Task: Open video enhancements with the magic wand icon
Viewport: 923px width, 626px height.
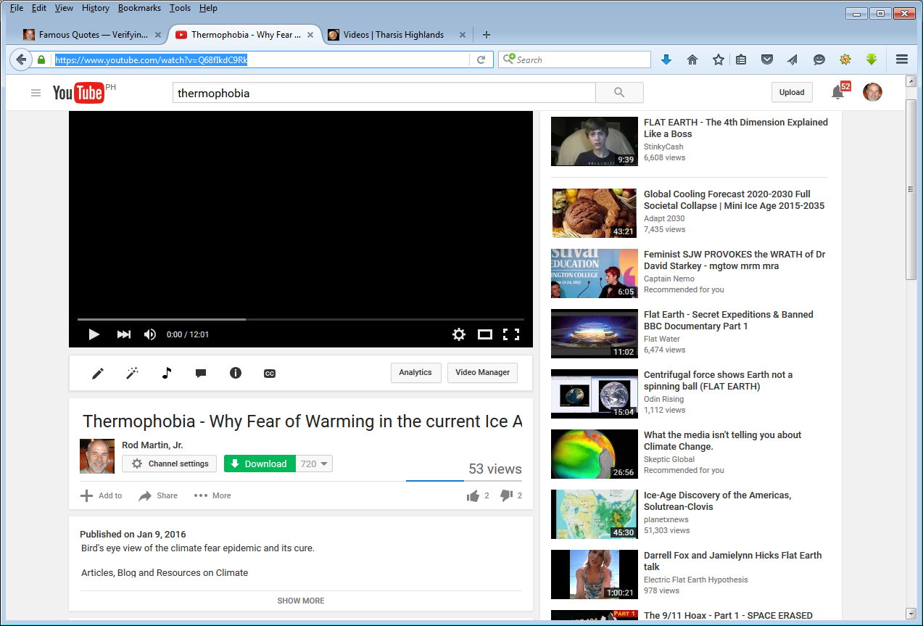Action: [x=132, y=373]
